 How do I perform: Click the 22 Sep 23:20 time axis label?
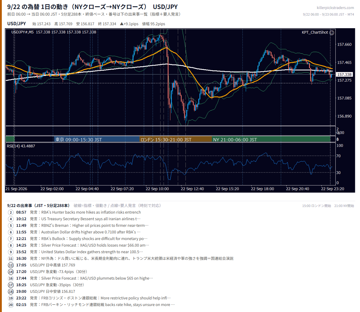(x=332, y=189)
